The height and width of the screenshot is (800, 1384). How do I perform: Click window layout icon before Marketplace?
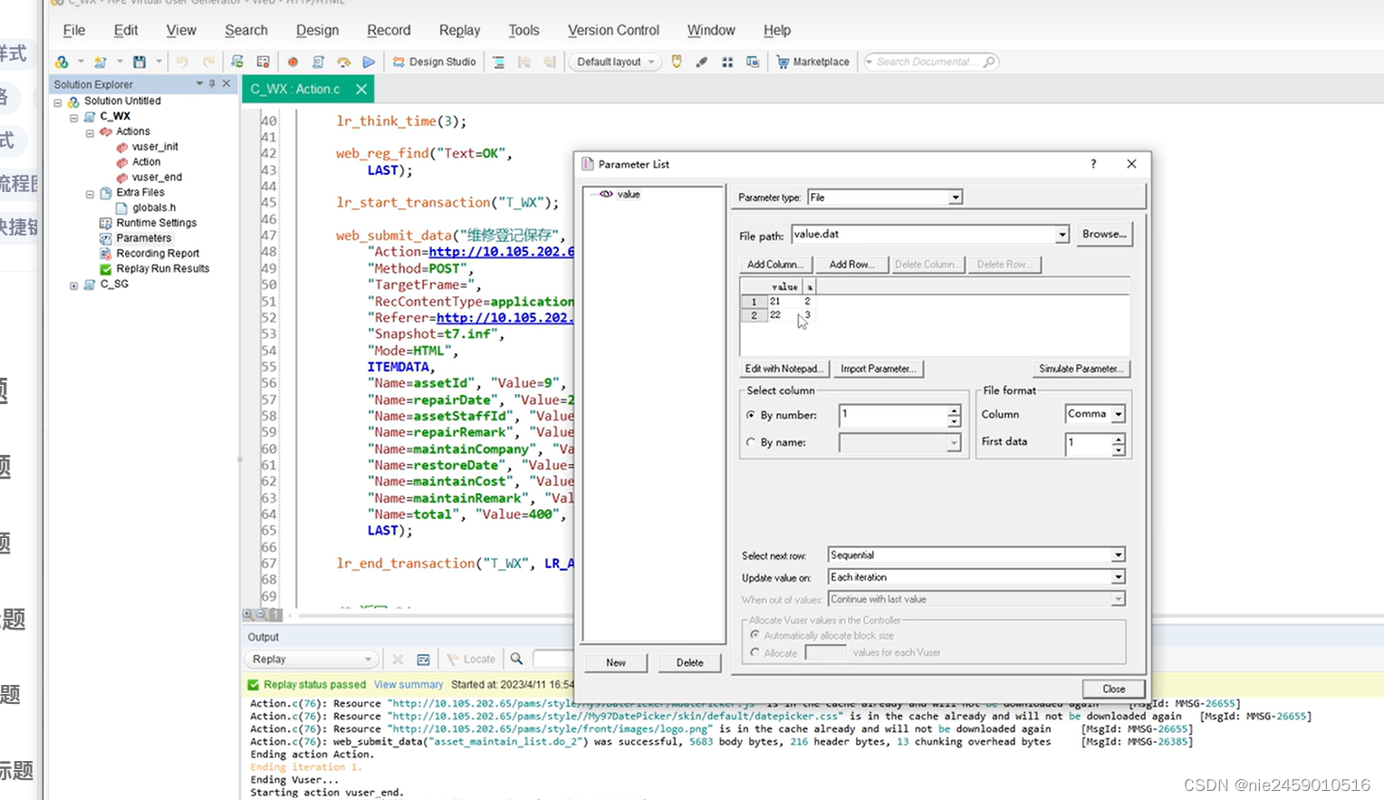pos(753,63)
